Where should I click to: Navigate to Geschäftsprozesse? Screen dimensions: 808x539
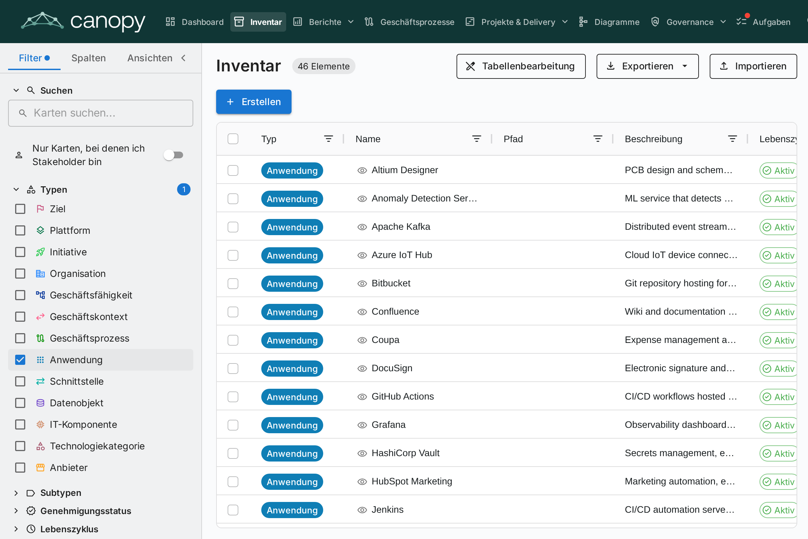click(x=409, y=22)
